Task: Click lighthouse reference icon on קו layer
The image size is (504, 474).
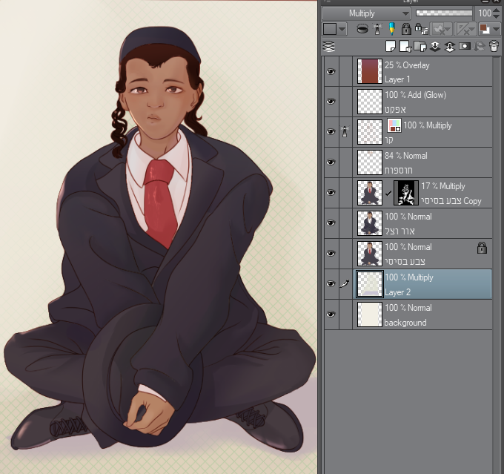Action: (345, 131)
